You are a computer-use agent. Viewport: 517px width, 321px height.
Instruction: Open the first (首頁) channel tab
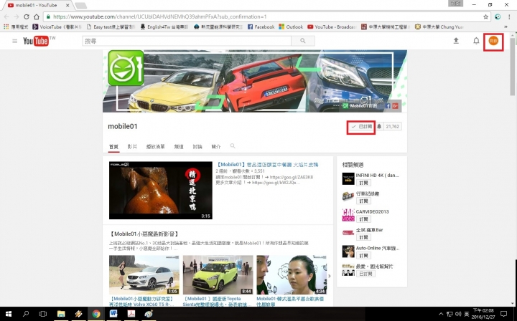[113, 147]
